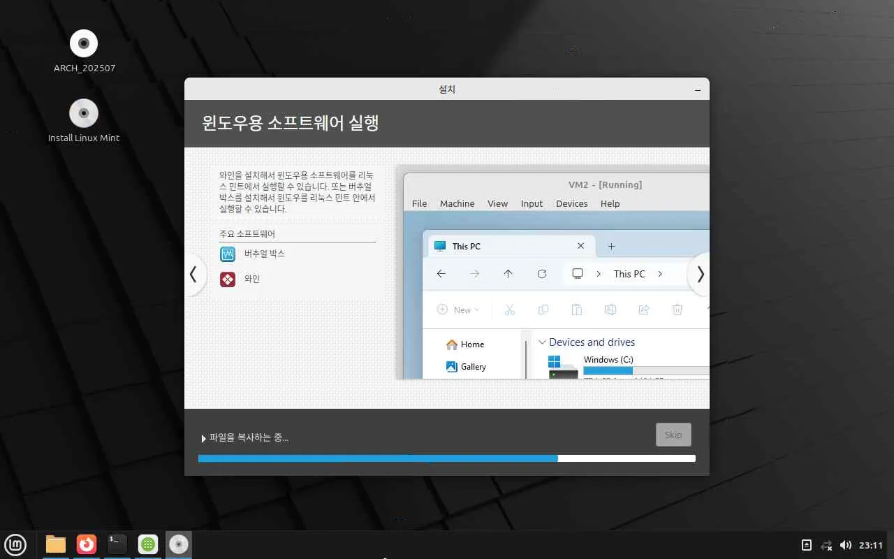Click the Skip button
This screenshot has width=894, height=559.
pos(673,435)
